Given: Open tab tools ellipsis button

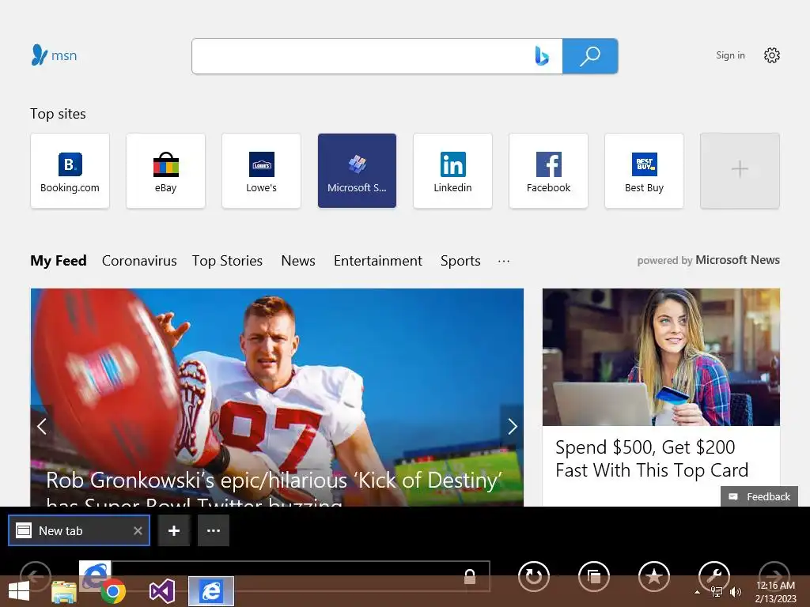Looking at the screenshot, I should click(x=214, y=530).
